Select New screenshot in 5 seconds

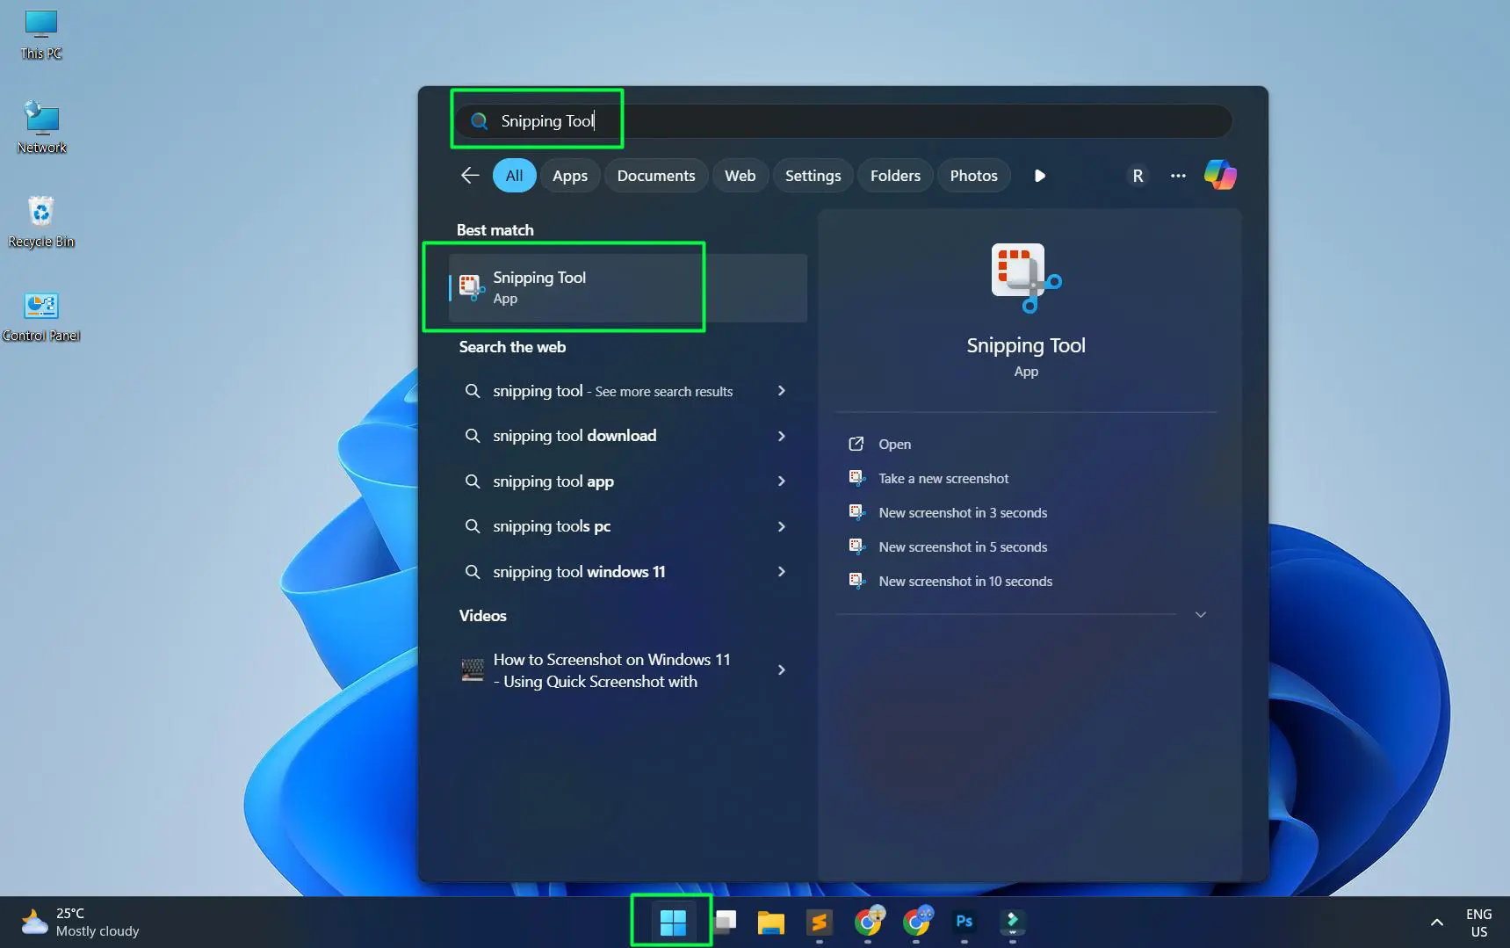pyautogui.click(x=962, y=546)
